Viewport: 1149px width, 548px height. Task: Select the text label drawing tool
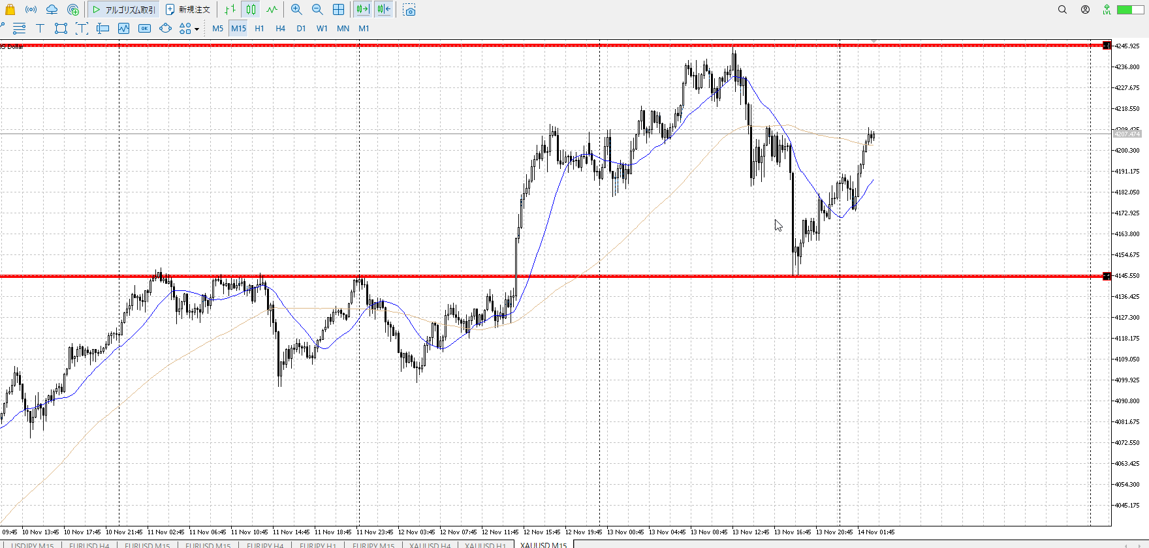click(x=40, y=28)
